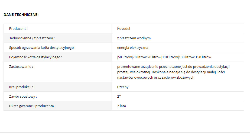Select the Kraj produkcji label
Image resolution: width=250 pixels, height=137 pixels.
(21, 87)
